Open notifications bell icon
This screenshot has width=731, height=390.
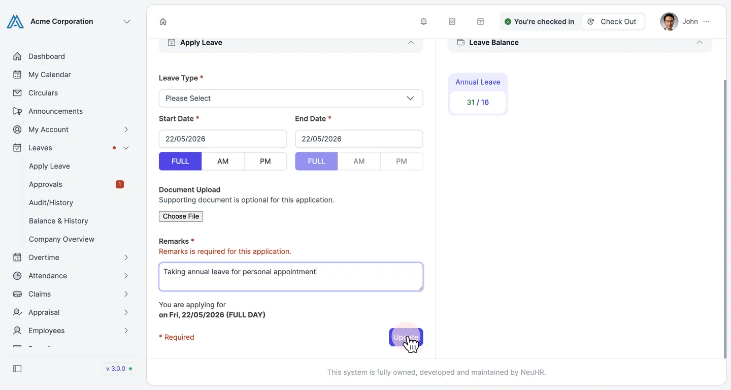click(423, 21)
